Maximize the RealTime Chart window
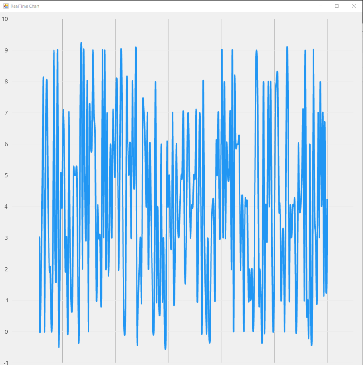The height and width of the screenshot is (365, 363). click(337, 6)
